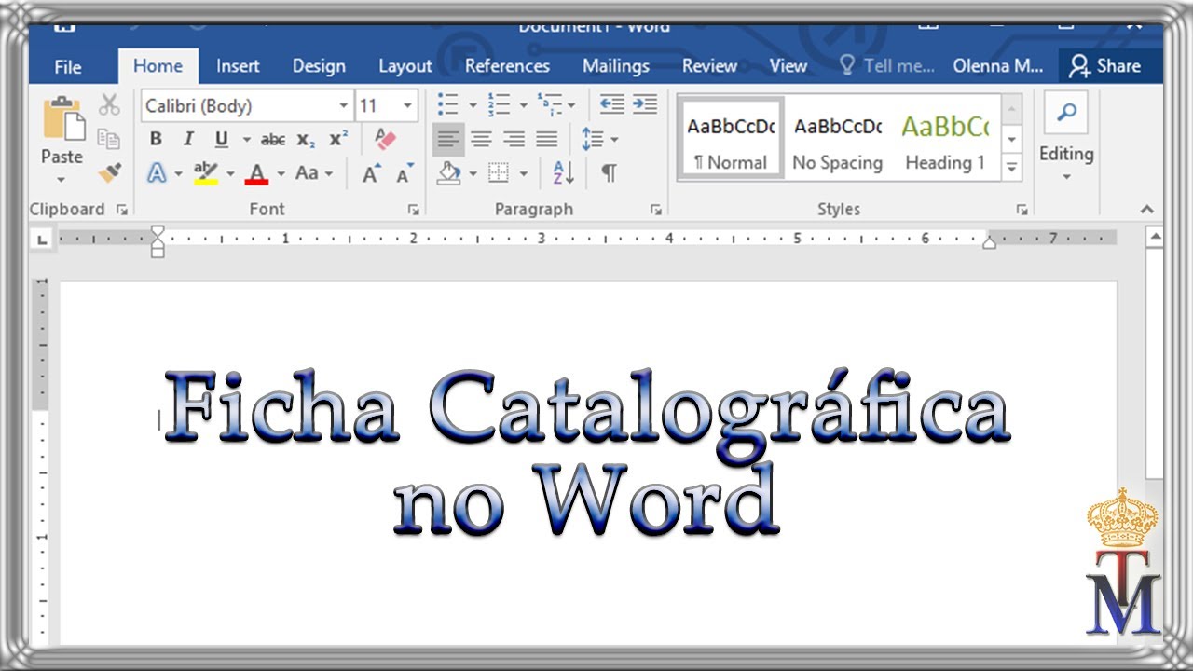Open the File tab

68,66
